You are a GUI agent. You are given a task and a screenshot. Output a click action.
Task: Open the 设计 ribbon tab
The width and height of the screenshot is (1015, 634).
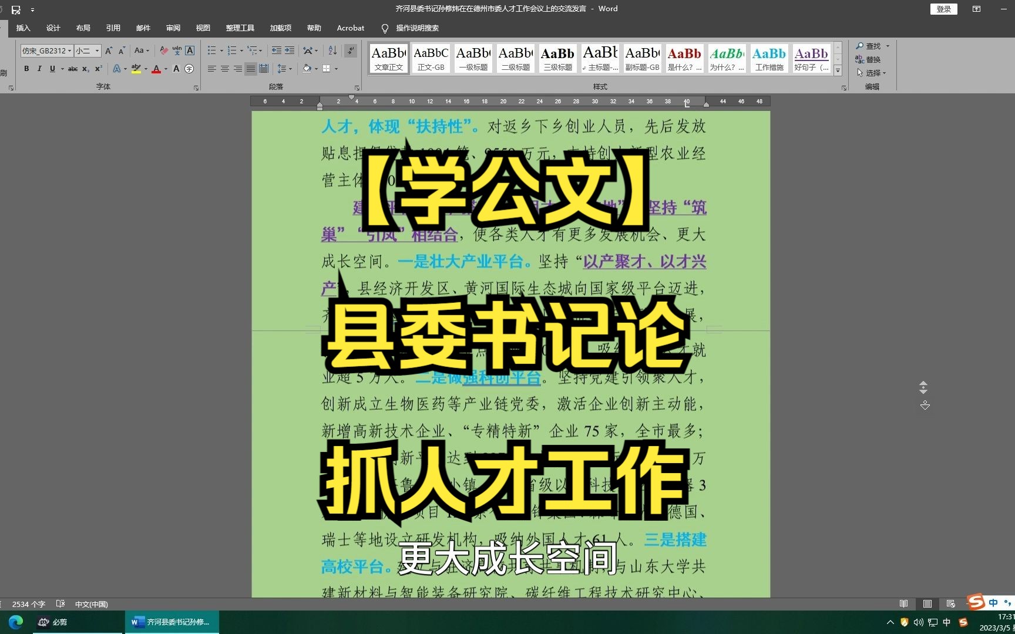point(53,28)
